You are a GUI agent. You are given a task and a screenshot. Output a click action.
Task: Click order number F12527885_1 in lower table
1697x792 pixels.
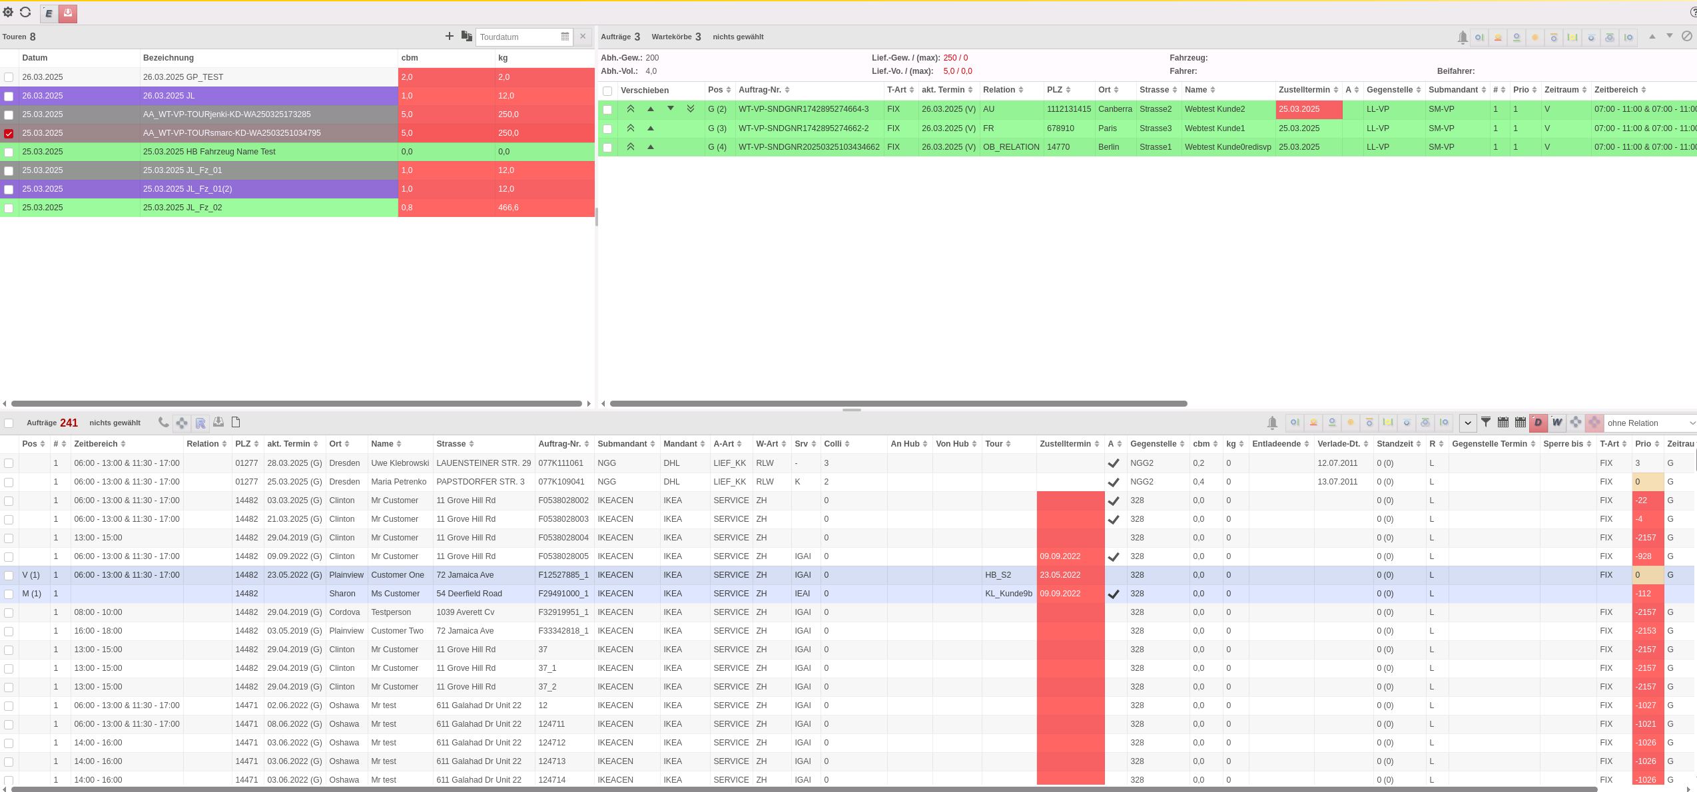point(563,575)
